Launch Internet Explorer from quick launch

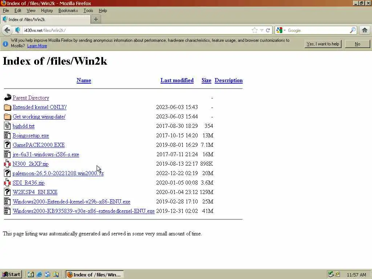point(39,275)
